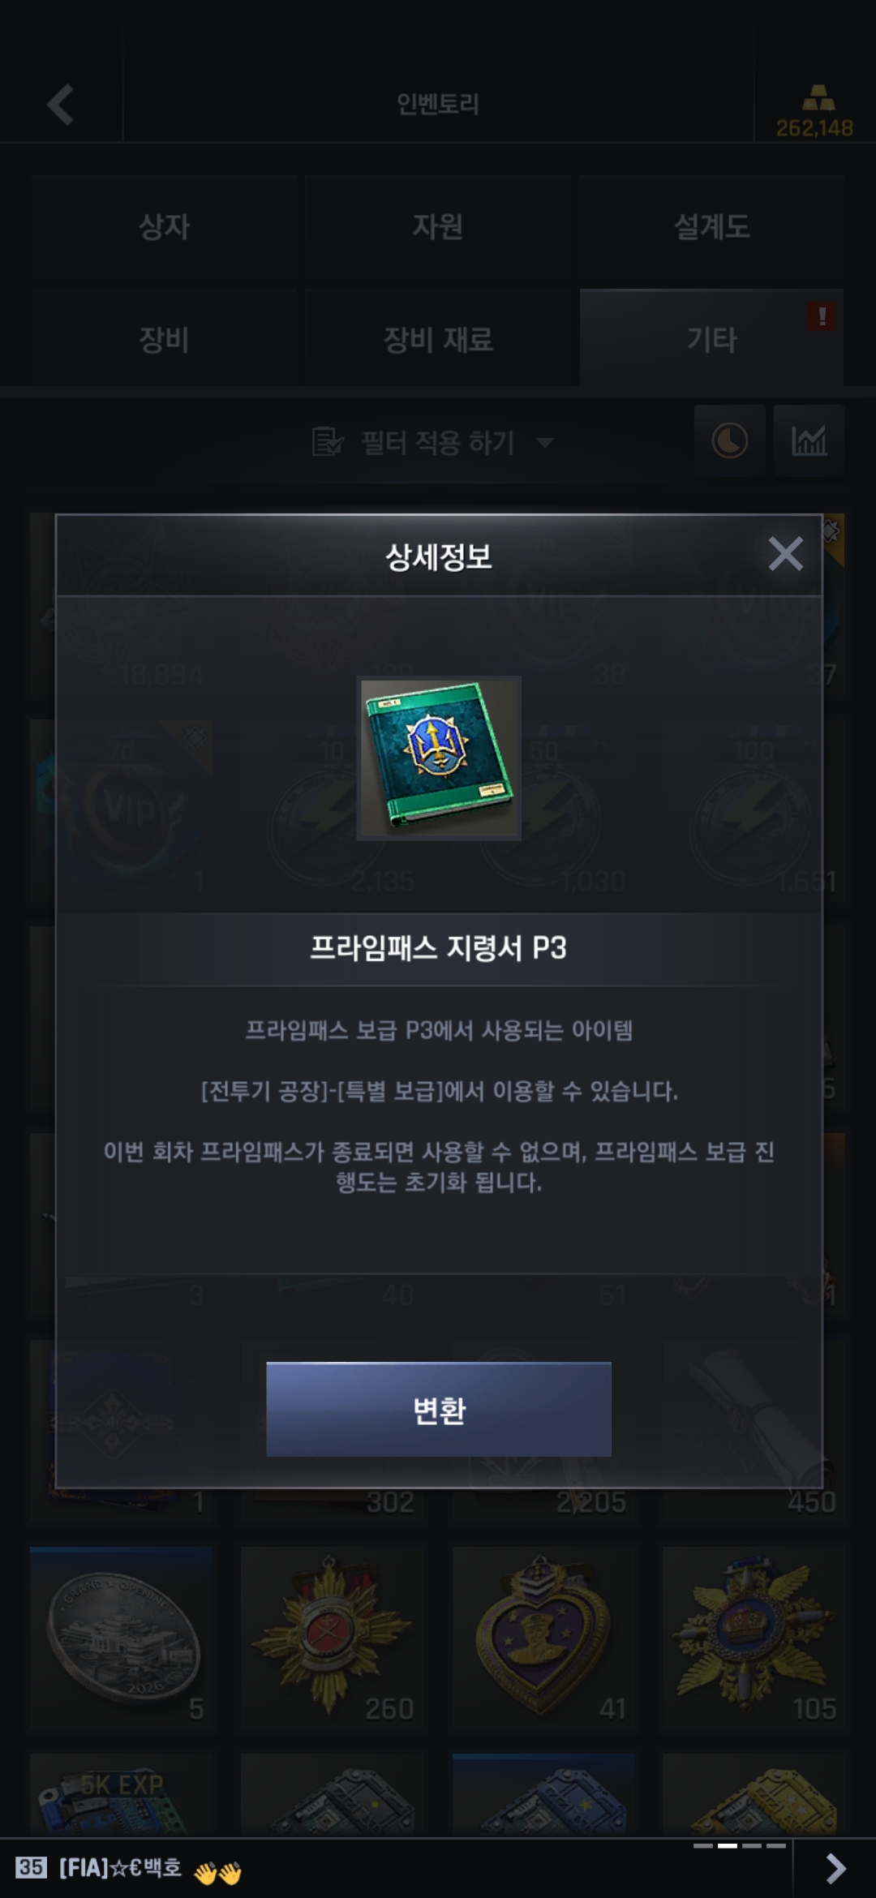876x1898 pixels.
Task: Open the 장비 재료 tab
Action: click(x=438, y=338)
